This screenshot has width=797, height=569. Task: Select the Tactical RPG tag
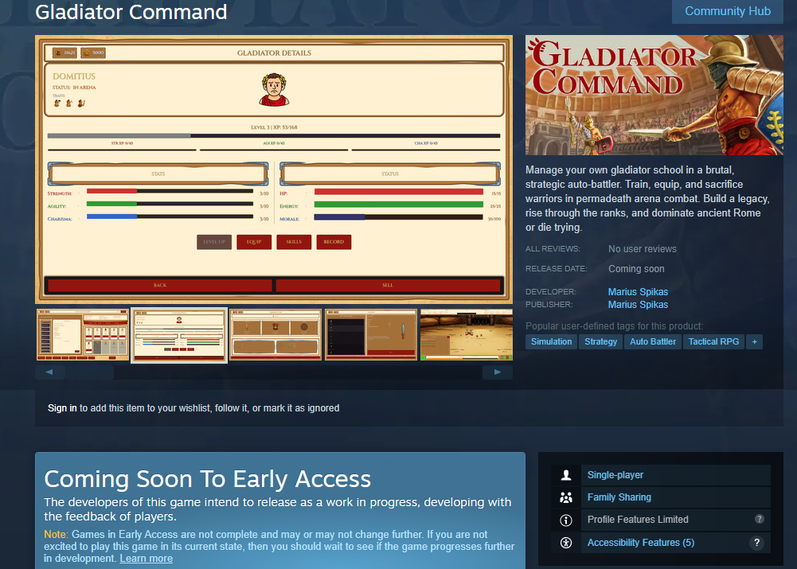tap(713, 342)
